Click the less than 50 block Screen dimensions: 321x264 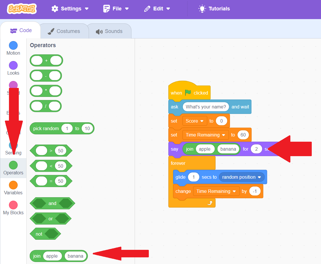click(51, 166)
